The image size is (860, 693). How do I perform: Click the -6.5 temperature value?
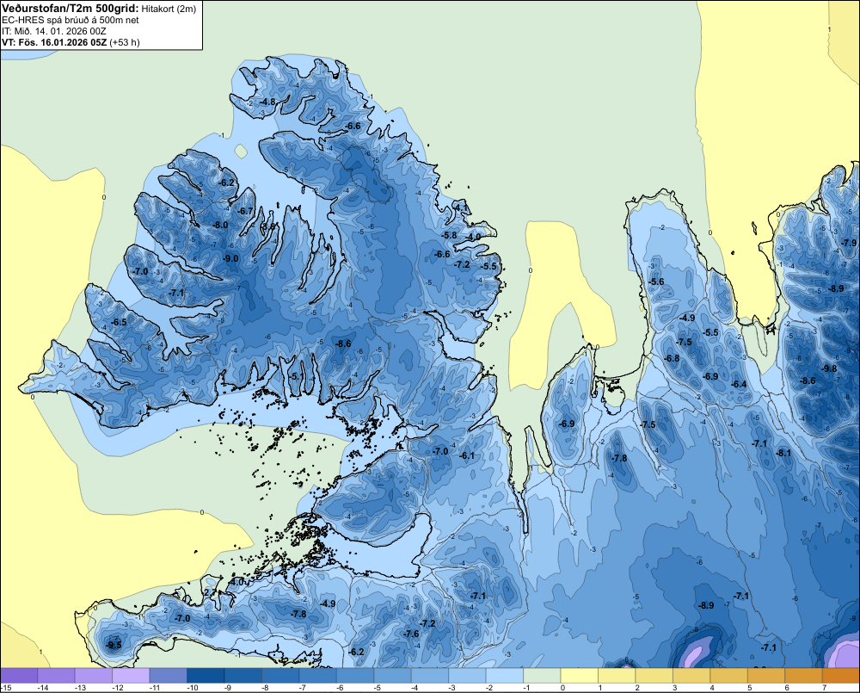(x=119, y=322)
